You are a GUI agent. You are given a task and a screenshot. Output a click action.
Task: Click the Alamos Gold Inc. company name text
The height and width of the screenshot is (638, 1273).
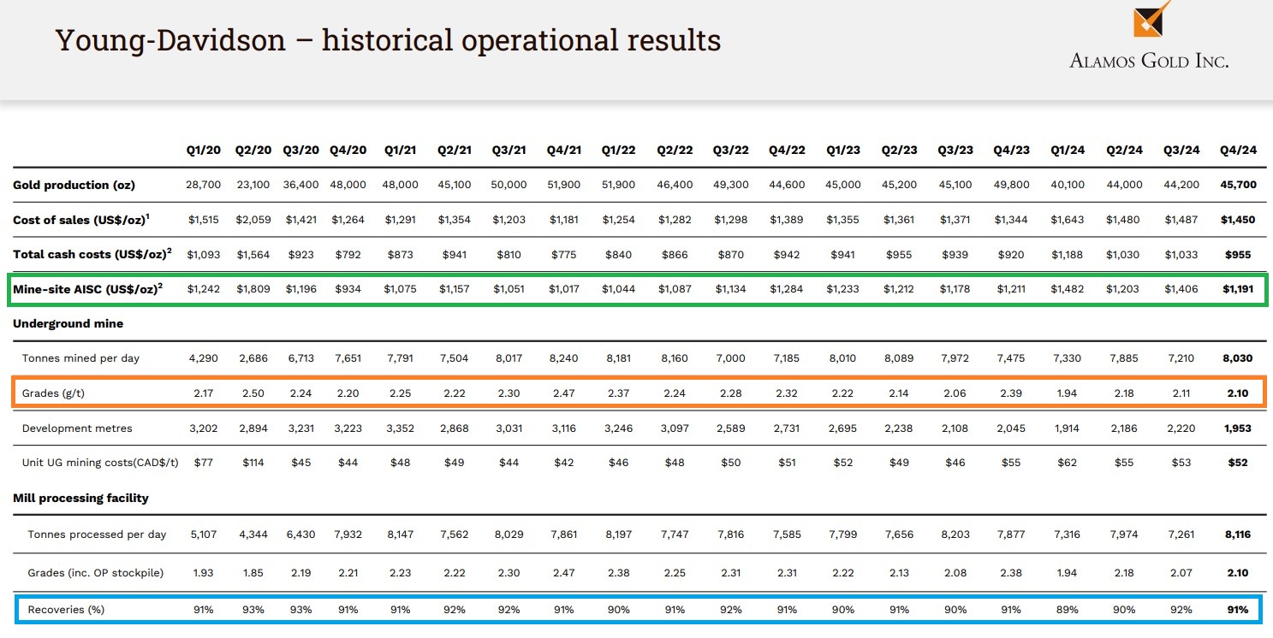(x=1149, y=60)
